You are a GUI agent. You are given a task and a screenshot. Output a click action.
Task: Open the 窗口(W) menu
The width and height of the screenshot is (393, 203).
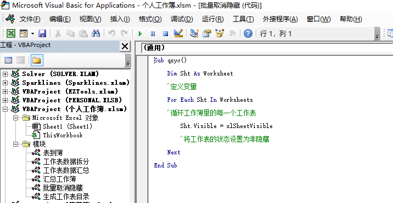tap(318, 19)
